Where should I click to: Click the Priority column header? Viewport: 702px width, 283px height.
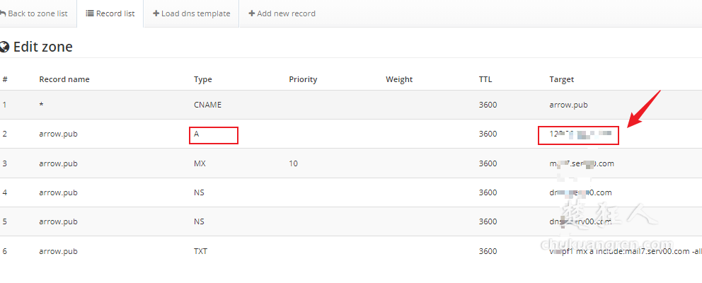click(303, 79)
